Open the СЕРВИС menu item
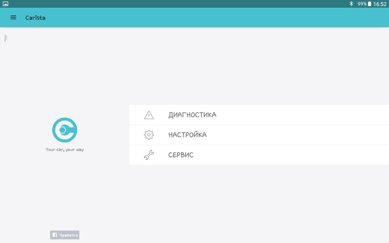 click(x=259, y=155)
